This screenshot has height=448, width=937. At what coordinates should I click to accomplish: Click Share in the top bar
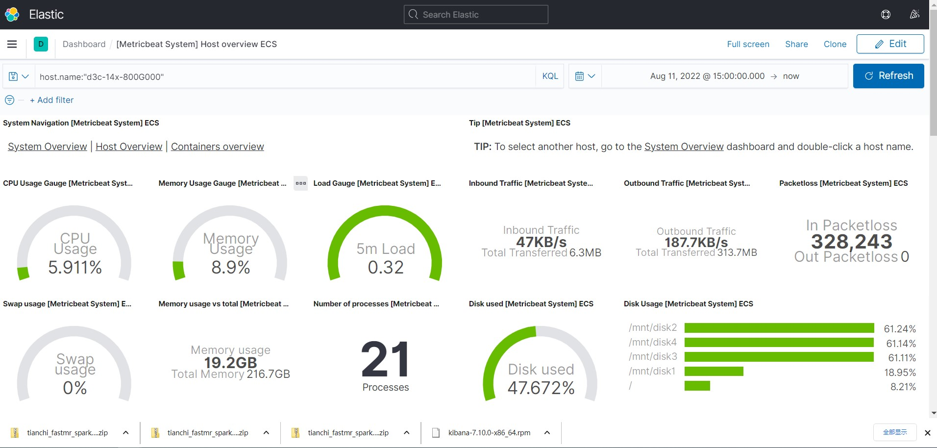(x=796, y=44)
